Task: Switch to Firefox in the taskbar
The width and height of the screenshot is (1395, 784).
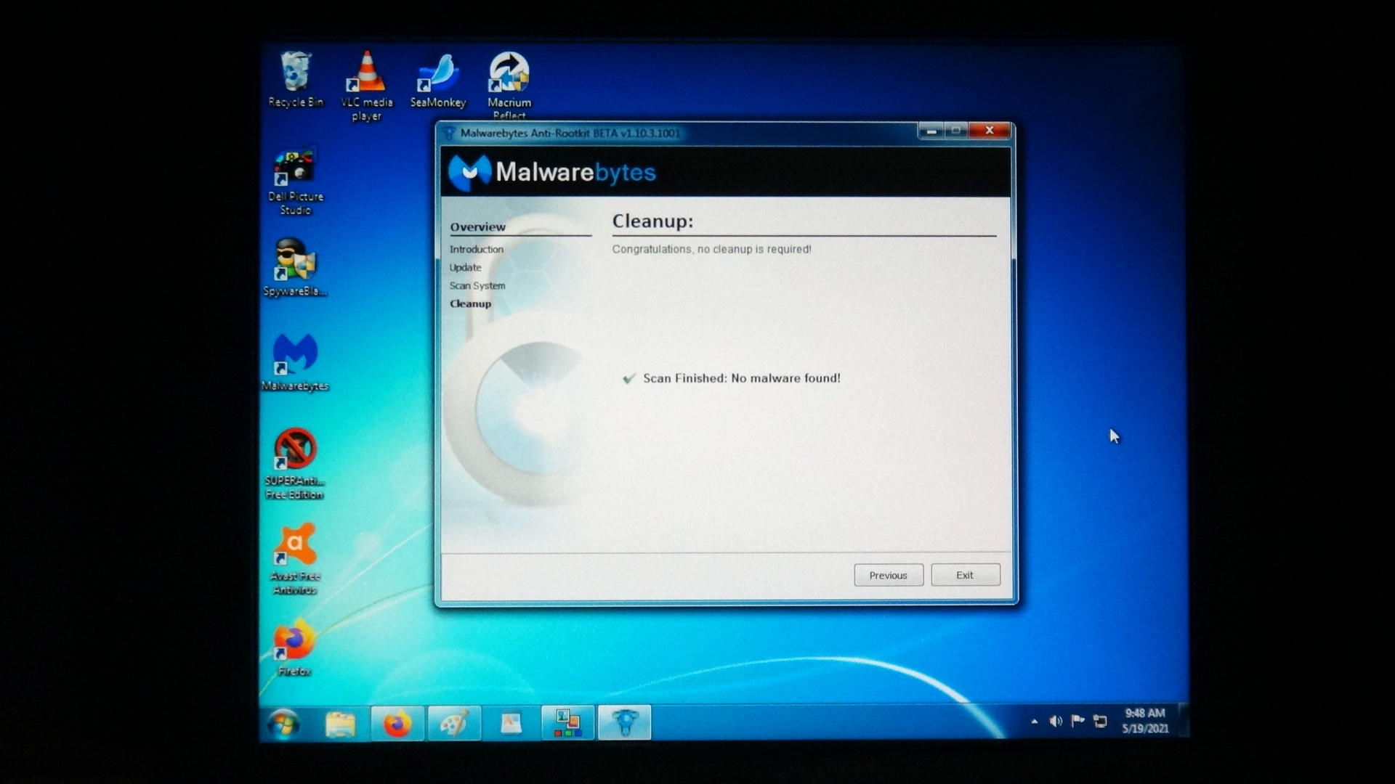Action: point(397,723)
